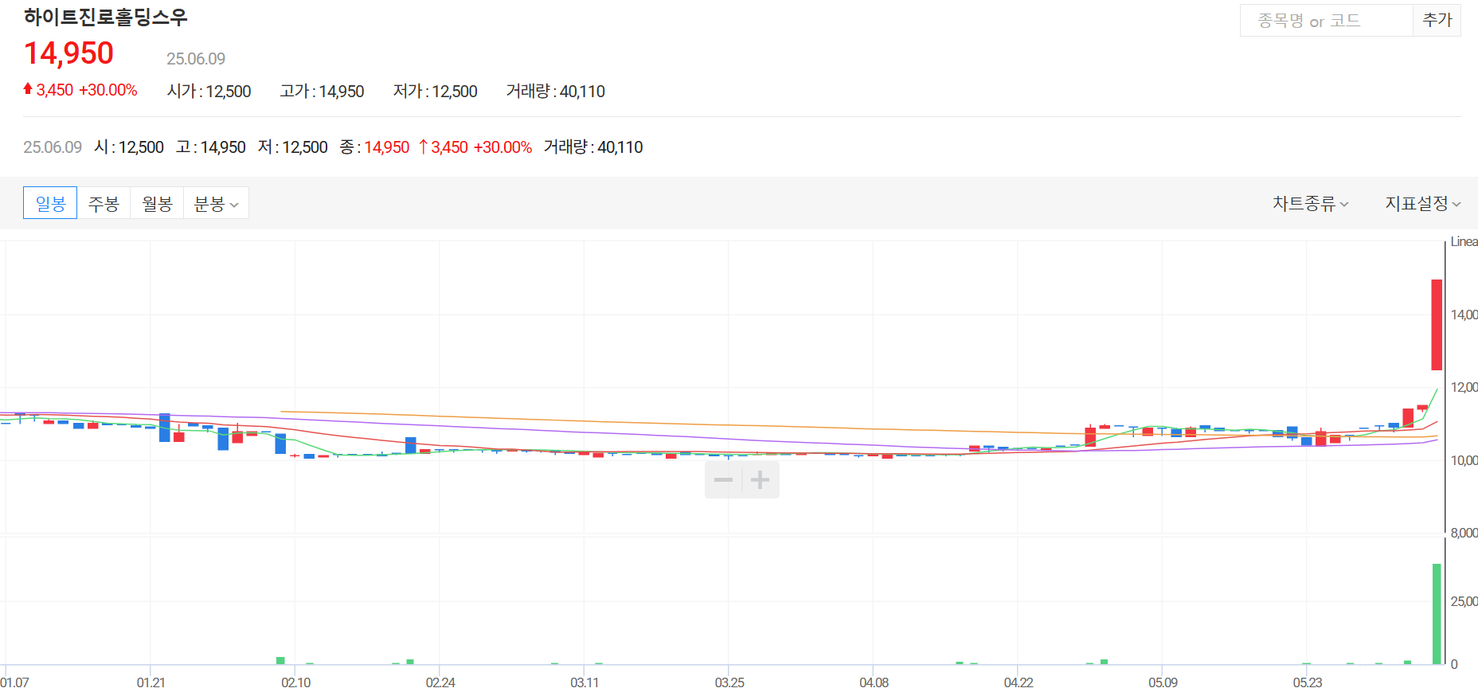This screenshot has height=696, width=1478.
Task: Click the 고가 : 14,950 value
Action: (x=322, y=92)
